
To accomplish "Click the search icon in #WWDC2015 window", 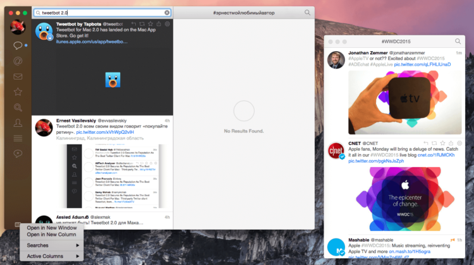I will pos(458,42).
